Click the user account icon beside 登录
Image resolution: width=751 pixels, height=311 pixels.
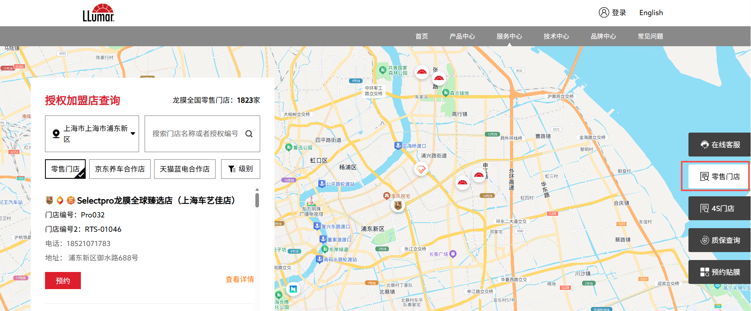click(x=604, y=13)
